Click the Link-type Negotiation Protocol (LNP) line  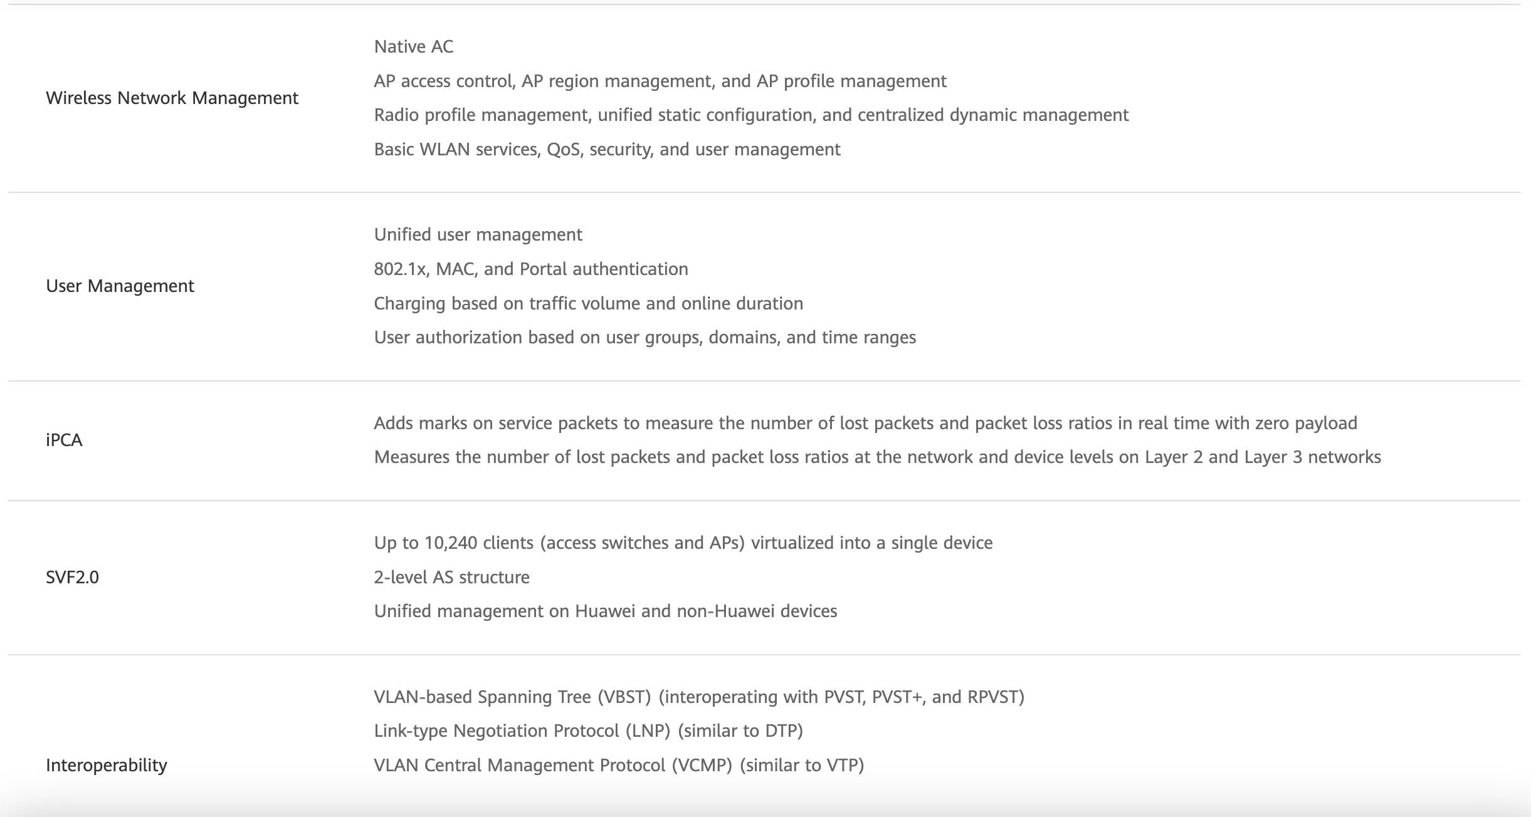pyautogui.click(x=588, y=731)
